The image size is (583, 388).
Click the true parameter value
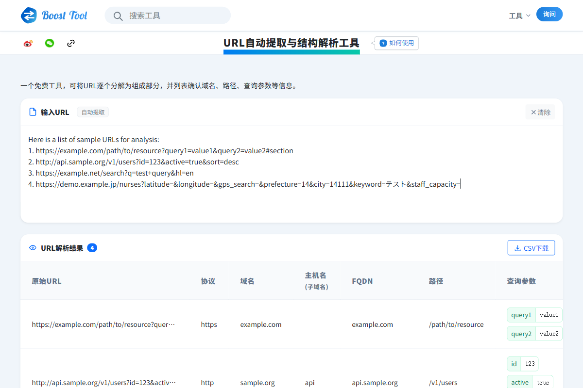coord(543,382)
